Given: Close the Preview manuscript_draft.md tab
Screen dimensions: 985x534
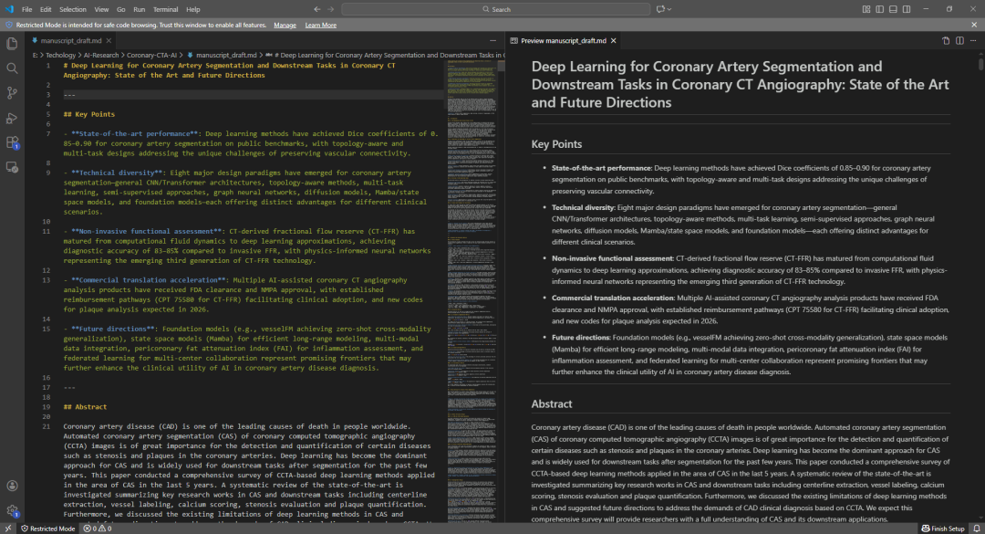Looking at the screenshot, I should pos(614,40).
